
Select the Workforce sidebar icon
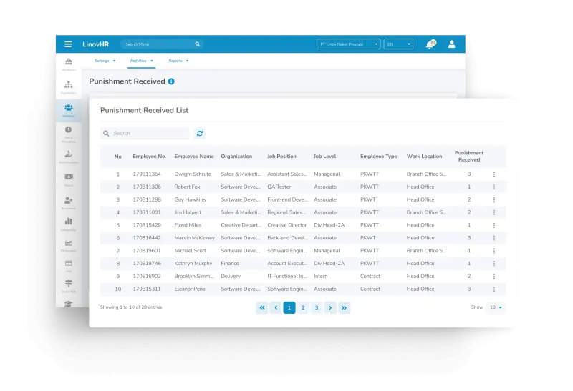pos(69,108)
